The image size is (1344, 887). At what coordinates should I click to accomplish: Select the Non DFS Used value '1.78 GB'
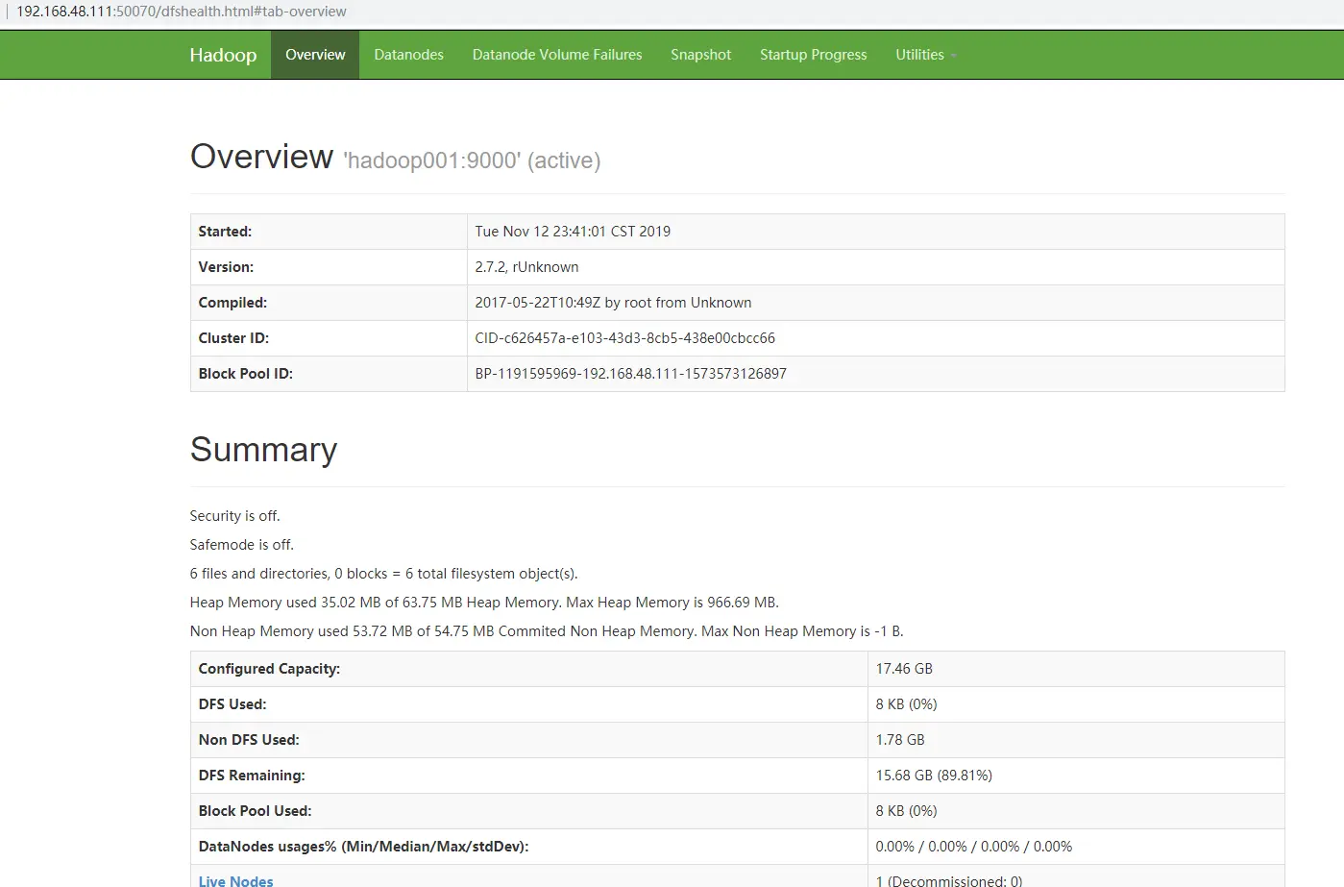pos(900,740)
